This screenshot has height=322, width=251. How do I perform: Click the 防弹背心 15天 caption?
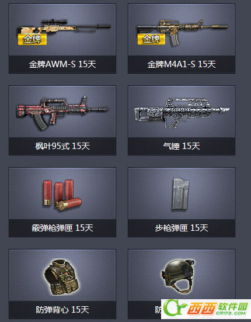click(62, 310)
